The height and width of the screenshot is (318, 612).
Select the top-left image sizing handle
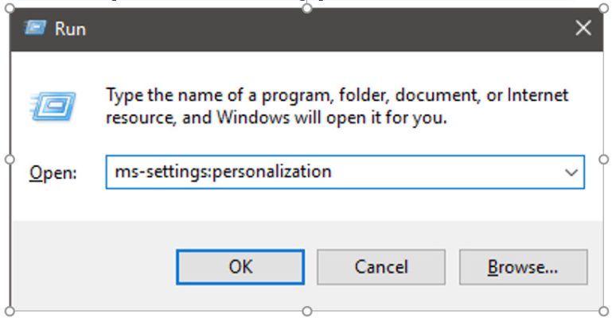[x=10, y=8]
